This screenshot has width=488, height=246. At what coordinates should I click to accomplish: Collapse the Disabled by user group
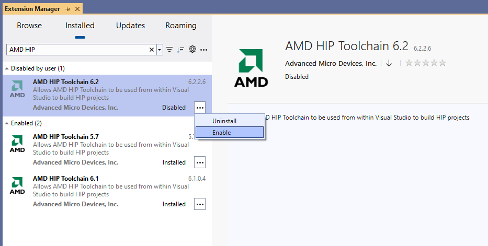point(7,68)
